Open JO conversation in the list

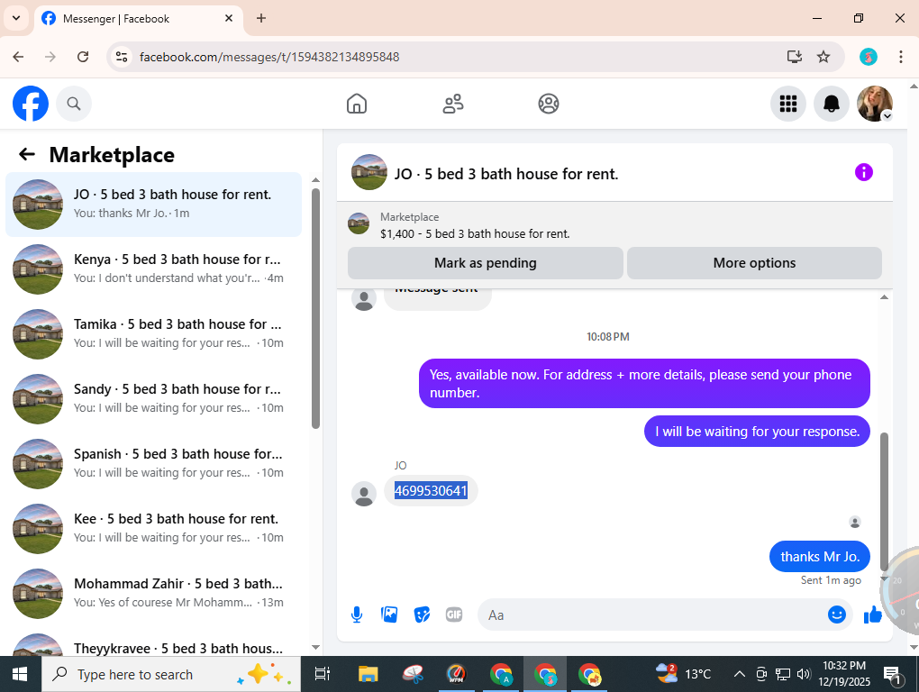153,205
